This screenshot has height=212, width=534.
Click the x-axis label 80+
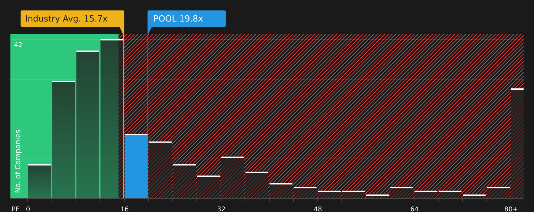tap(511, 209)
